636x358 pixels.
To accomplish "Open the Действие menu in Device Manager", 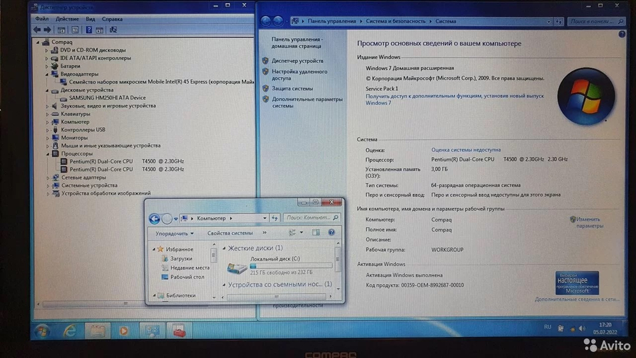I will pos(67,19).
